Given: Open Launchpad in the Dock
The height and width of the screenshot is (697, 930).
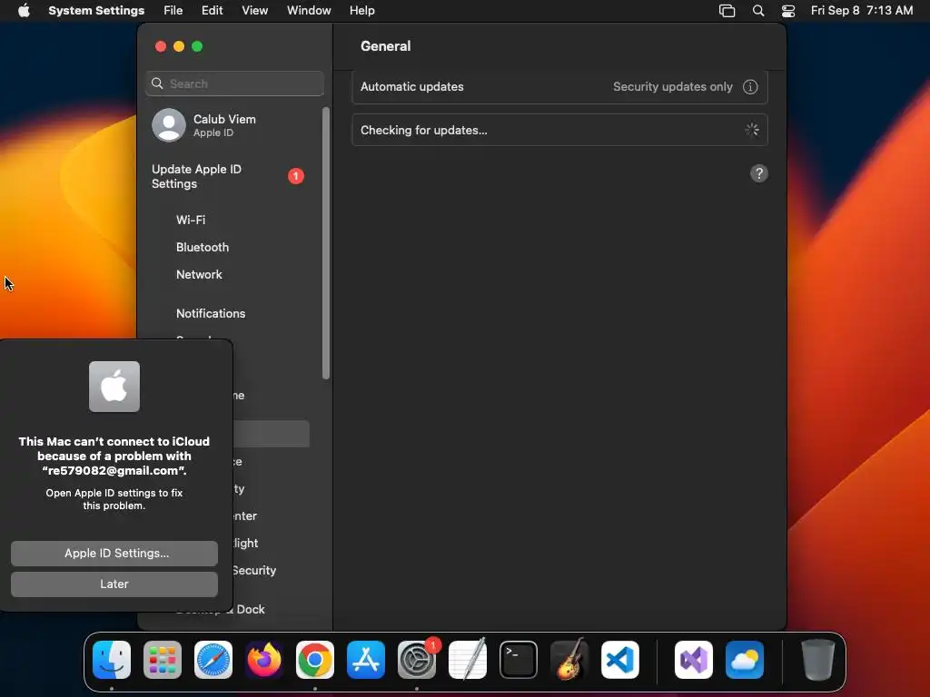Looking at the screenshot, I should (163, 660).
